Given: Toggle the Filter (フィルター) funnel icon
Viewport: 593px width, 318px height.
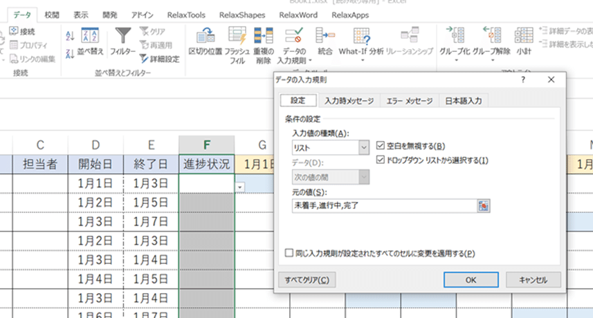Looking at the screenshot, I should pos(123,35).
